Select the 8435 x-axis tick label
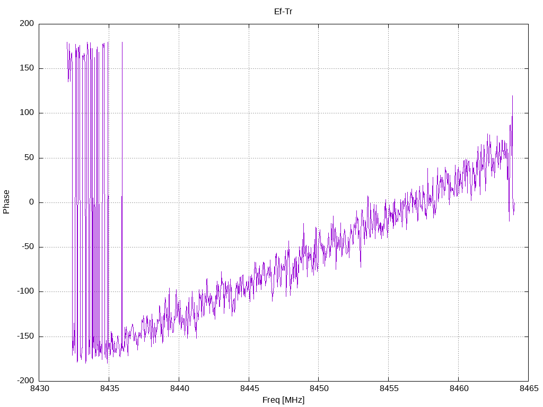Screen dimensions: 543x407 click(109, 388)
